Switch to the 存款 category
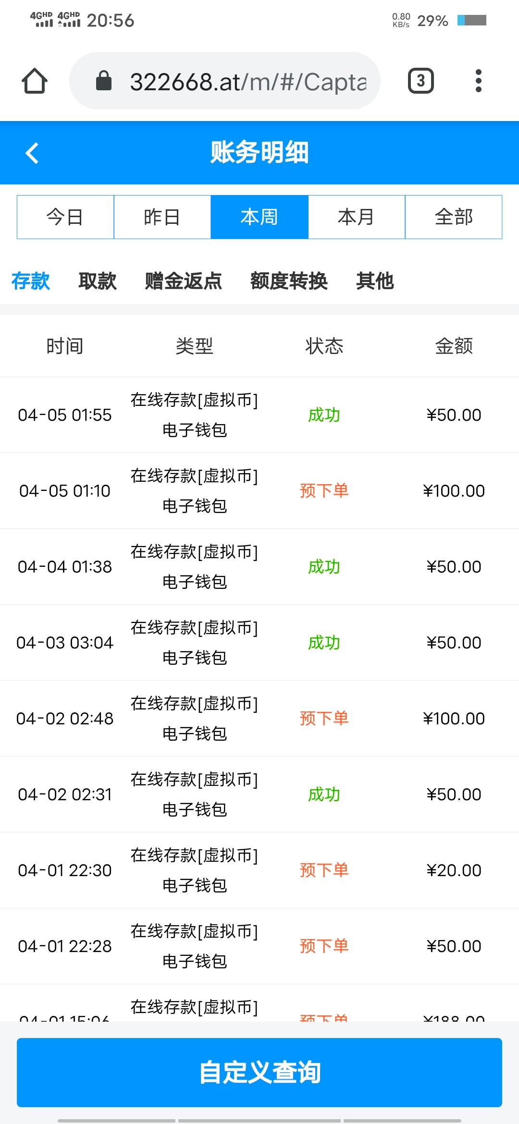This screenshot has width=519, height=1124. coord(31,281)
